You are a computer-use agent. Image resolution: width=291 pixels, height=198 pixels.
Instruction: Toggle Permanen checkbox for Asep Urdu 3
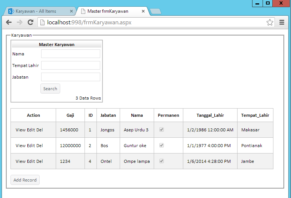tap(162, 130)
